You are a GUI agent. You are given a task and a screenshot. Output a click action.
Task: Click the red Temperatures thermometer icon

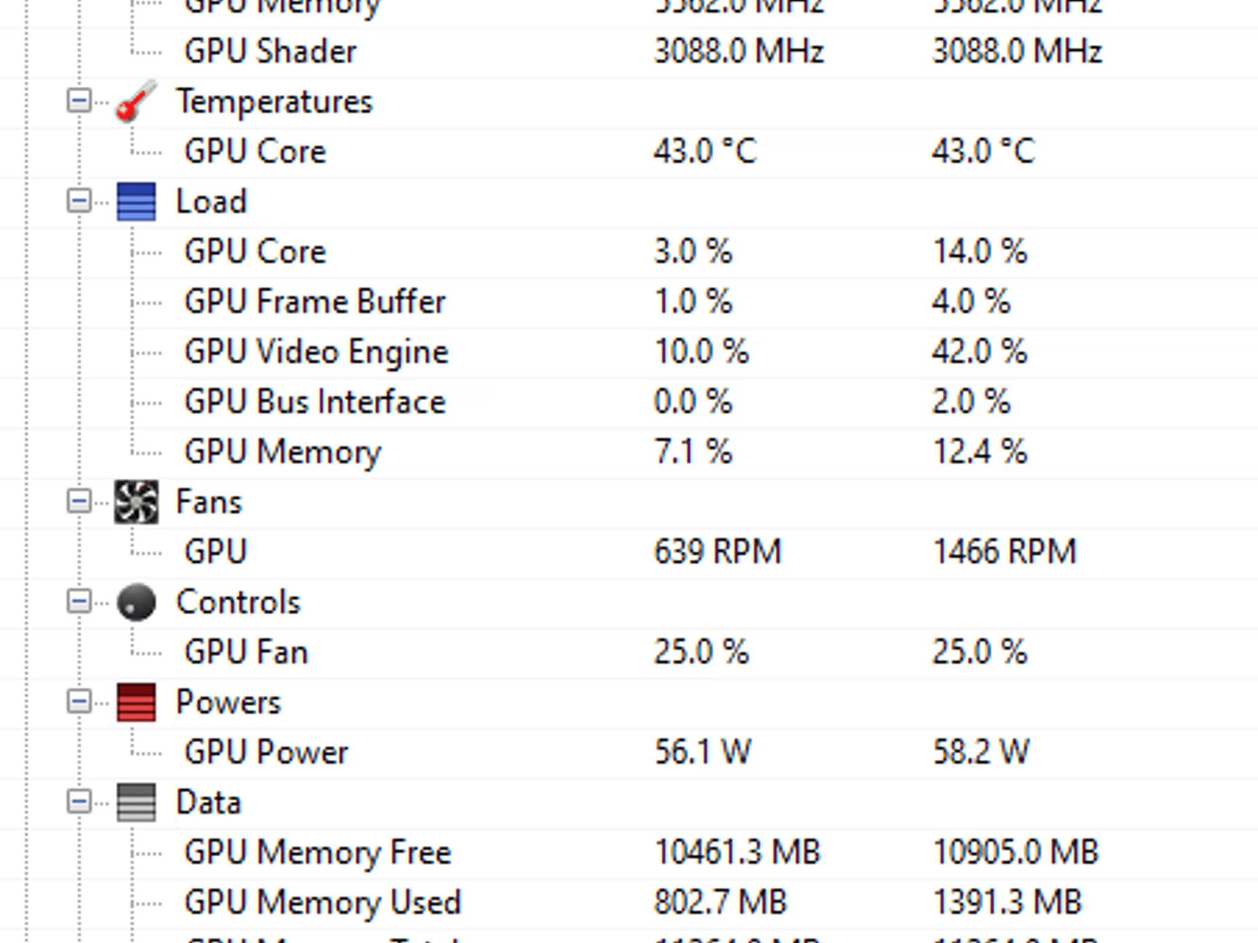pyautogui.click(x=135, y=102)
